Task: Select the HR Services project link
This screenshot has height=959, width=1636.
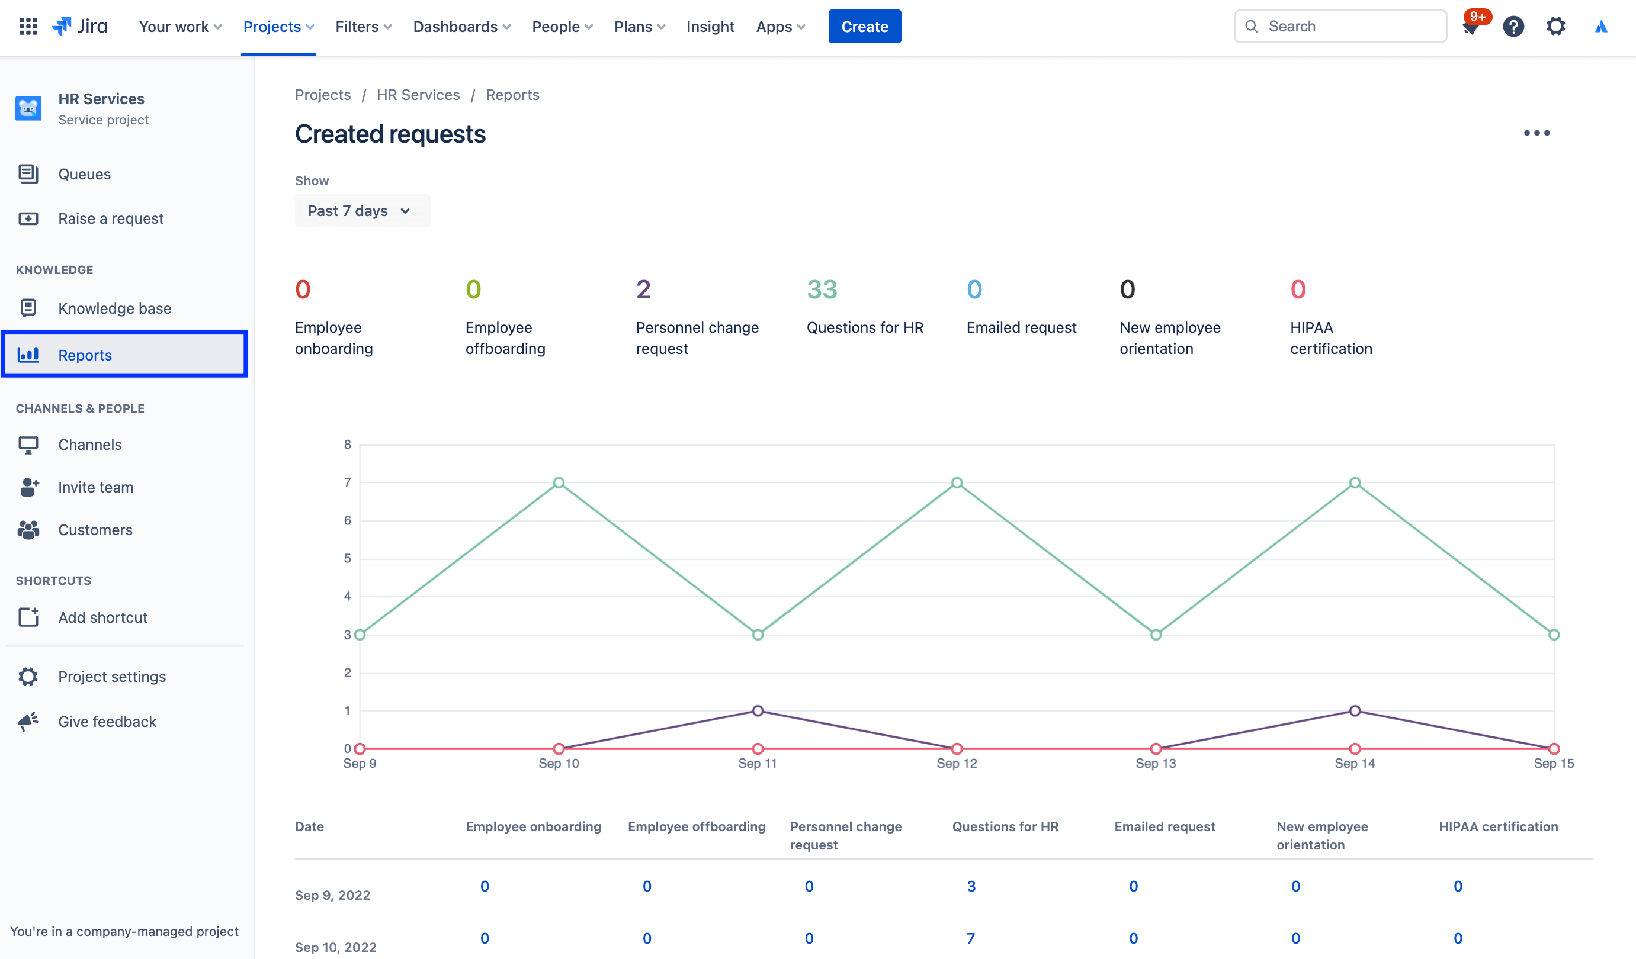Action: (x=418, y=95)
